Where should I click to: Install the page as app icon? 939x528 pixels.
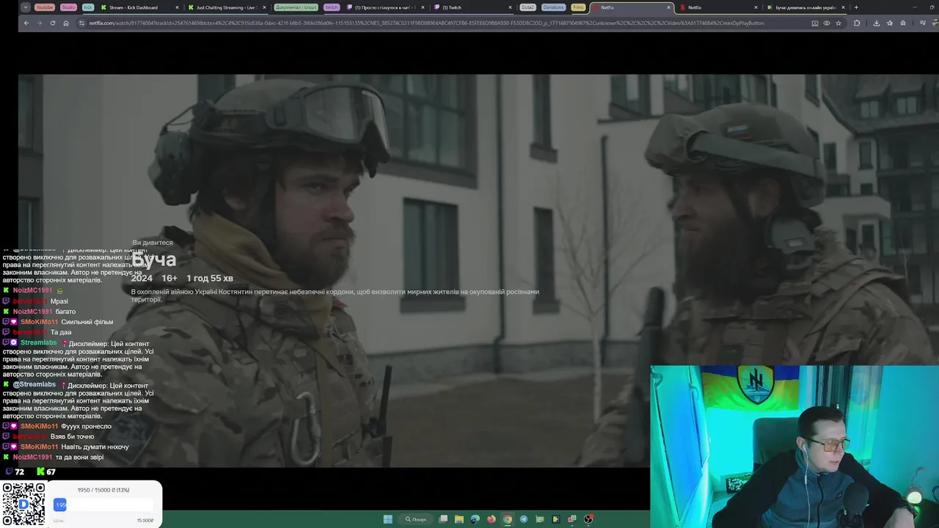point(815,23)
